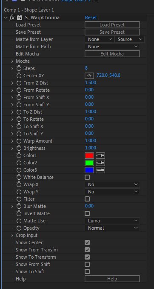Click the Color3 stopwatch icon
This screenshot has height=289, width=154.
(x=19, y=170)
